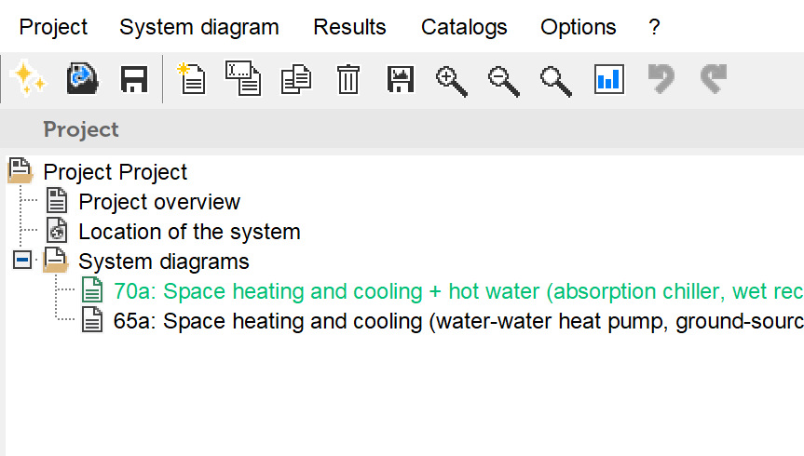Open the System diagram menu

point(198,27)
